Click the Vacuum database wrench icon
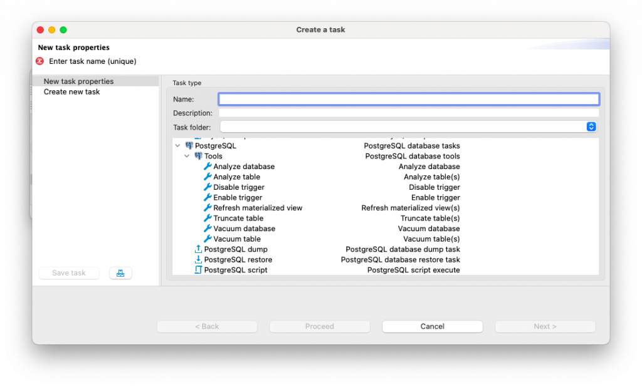The image size is (642, 387). pos(208,229)
